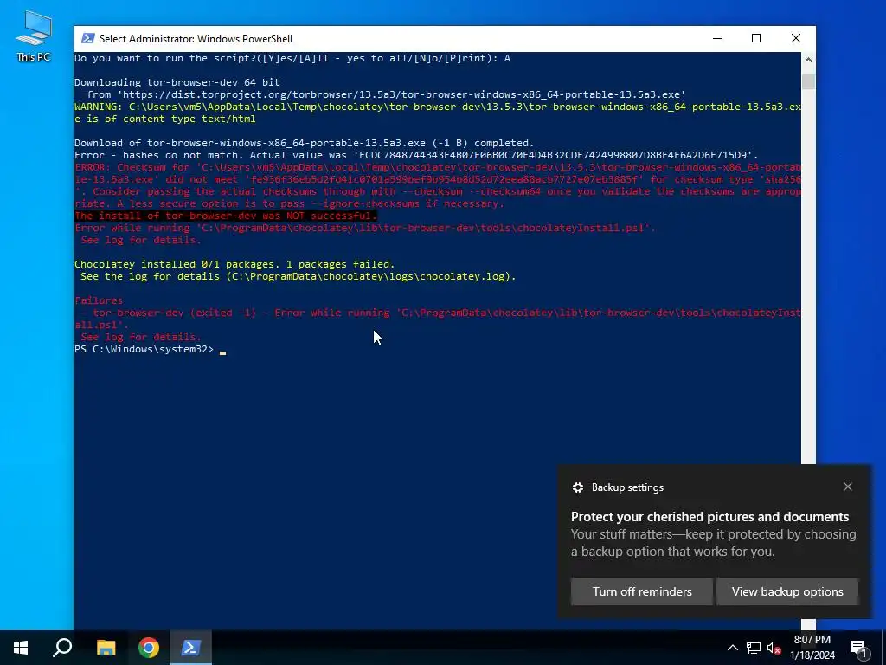Click the Backup settings gear icon
The image size is (886, 665).
pos(577,487)
